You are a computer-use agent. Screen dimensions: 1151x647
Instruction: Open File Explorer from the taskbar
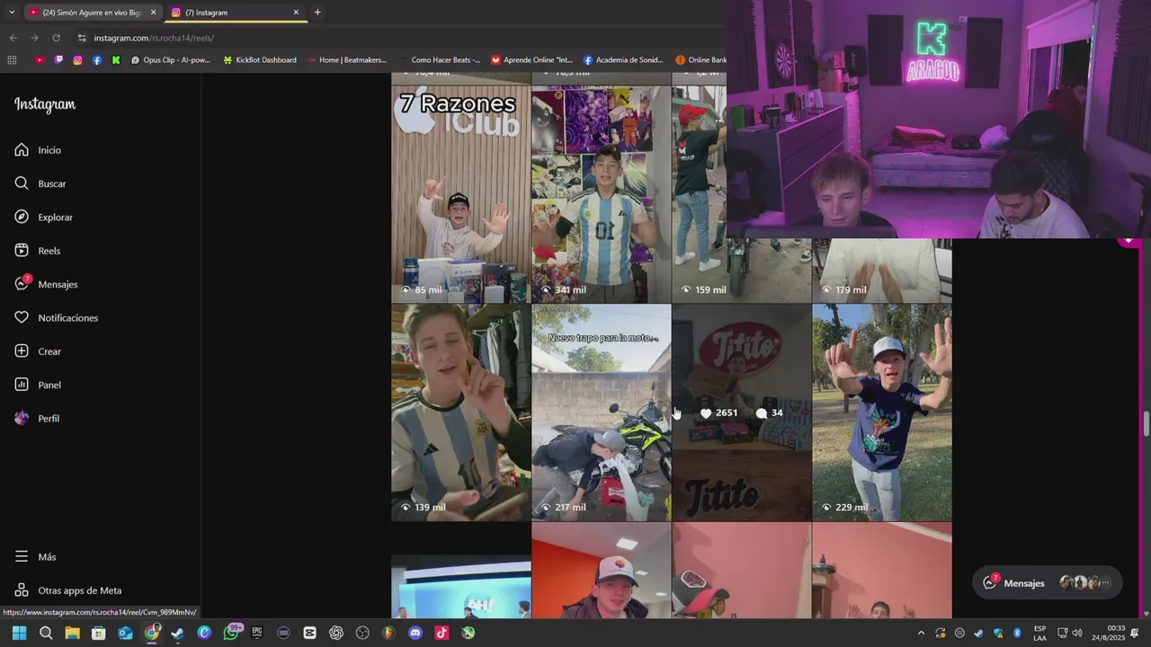pyautogui.click(x=72, y=633)
